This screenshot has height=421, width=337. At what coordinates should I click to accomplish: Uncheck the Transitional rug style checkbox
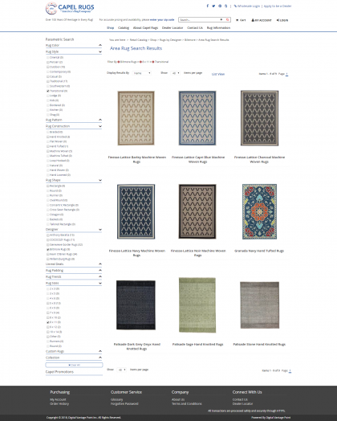[x=48, y=91]
